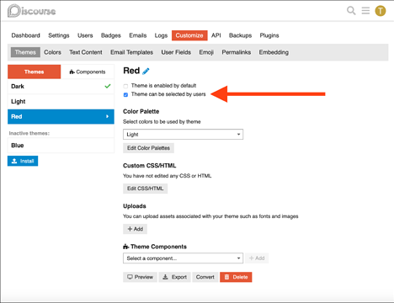Click the red Delete button
Viewport: 394px width, 303px height.
(236, 277)
